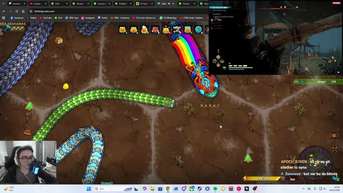Toggle the AUTO OFF button in game
Screen dimensions: 343x193
point(334,136)
